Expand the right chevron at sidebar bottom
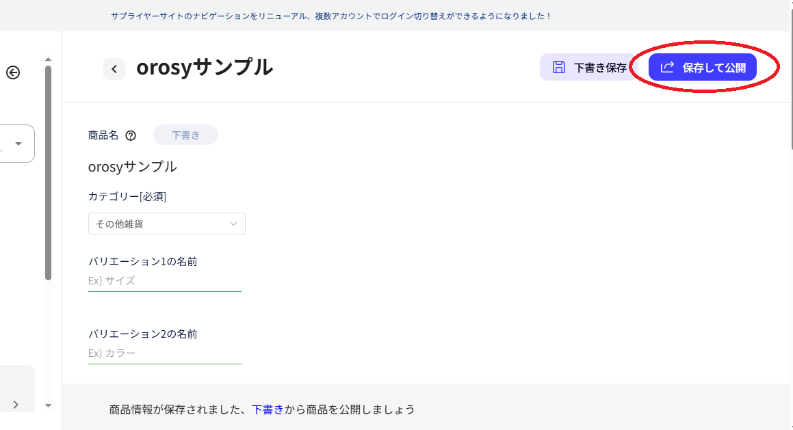The width and height of the screenshot is (793, 430). coord(16,404)
